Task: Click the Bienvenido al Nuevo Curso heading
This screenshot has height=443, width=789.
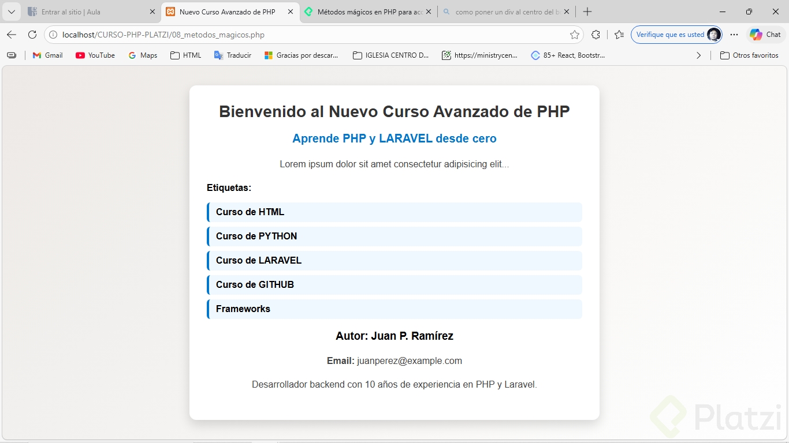Action: click(394, 111)
